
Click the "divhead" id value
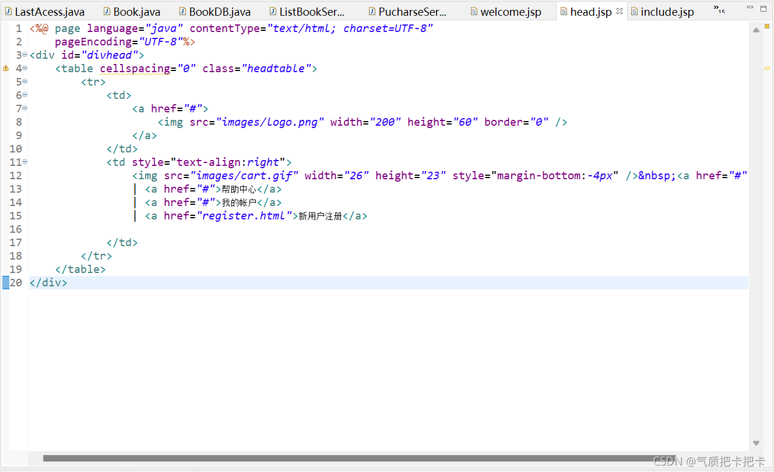point(110,55)
